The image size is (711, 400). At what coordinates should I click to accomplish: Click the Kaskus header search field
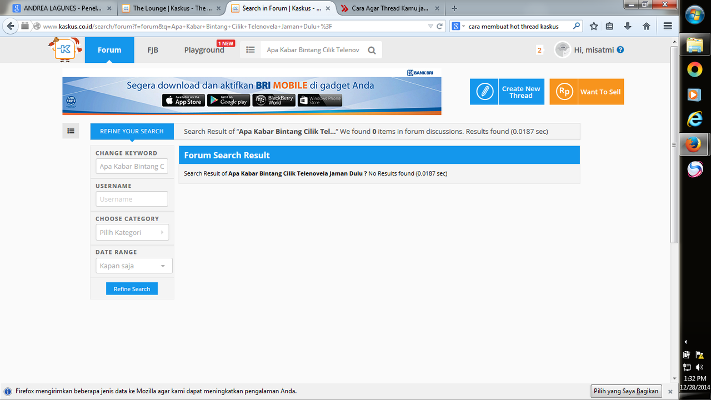(x=313, y=50)
